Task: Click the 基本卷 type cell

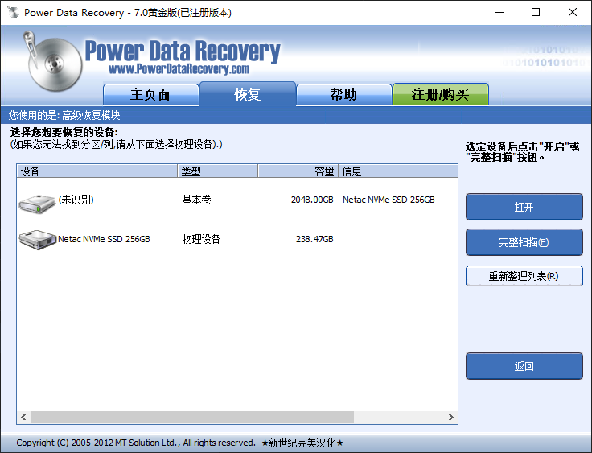Action: 196,200
